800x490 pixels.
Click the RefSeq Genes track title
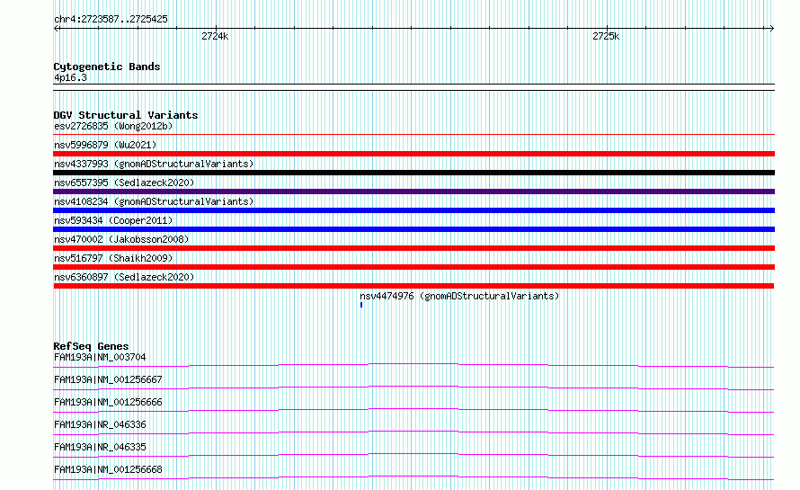(91, 346)
